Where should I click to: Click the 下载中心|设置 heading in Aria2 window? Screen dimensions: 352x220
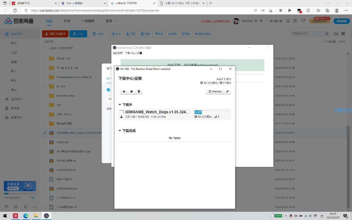(x=130, y=78)
